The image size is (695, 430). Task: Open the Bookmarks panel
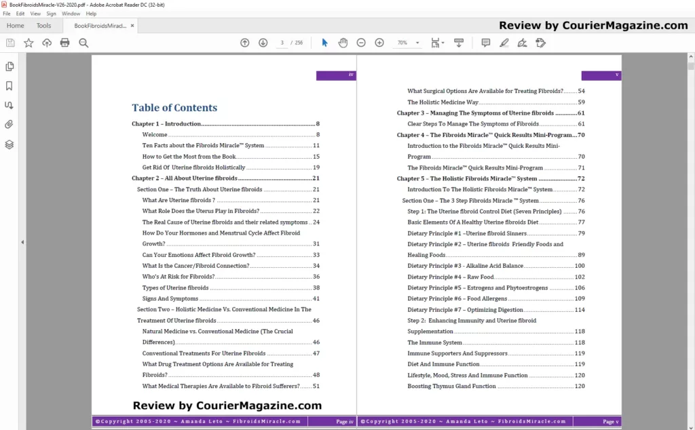(10, 86)
